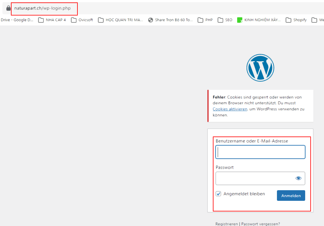Open the NHA CAP 4 bookmark folder
324x226 pixels.
(x=52, y=20)
